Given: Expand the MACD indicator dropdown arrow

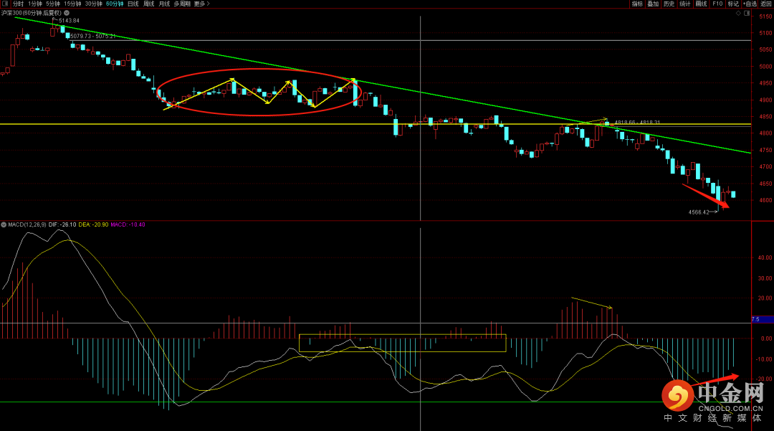Looking at the screenshot, I should click(4, 224).
